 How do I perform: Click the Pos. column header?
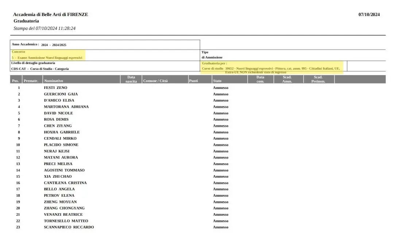[x=15, y=81]
